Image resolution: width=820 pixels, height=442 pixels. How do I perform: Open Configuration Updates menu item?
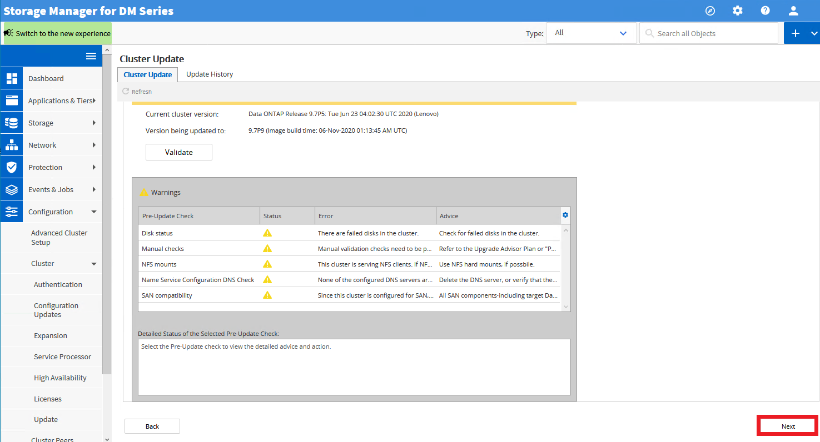coord(56,310)
